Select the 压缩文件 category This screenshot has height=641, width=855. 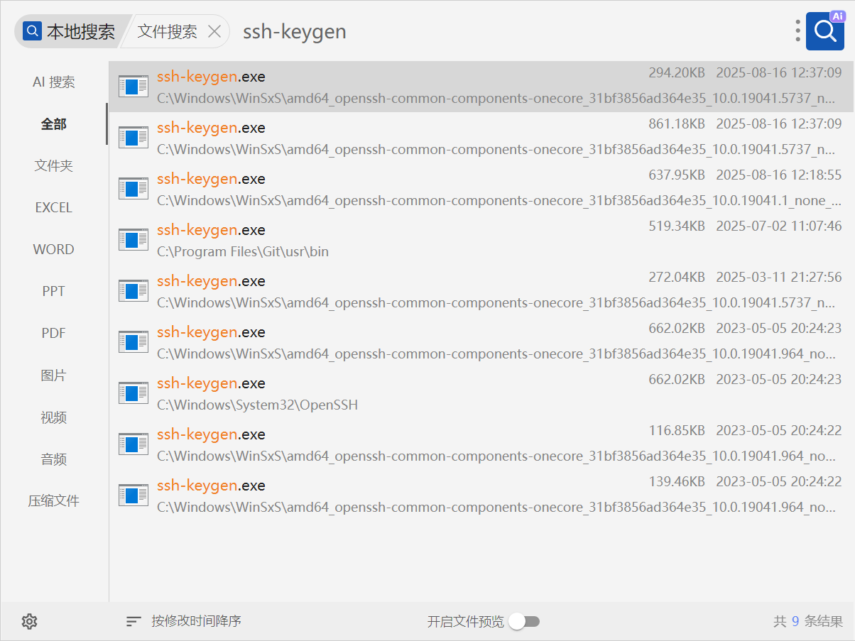pyautogui.click(x=54, y=501)
